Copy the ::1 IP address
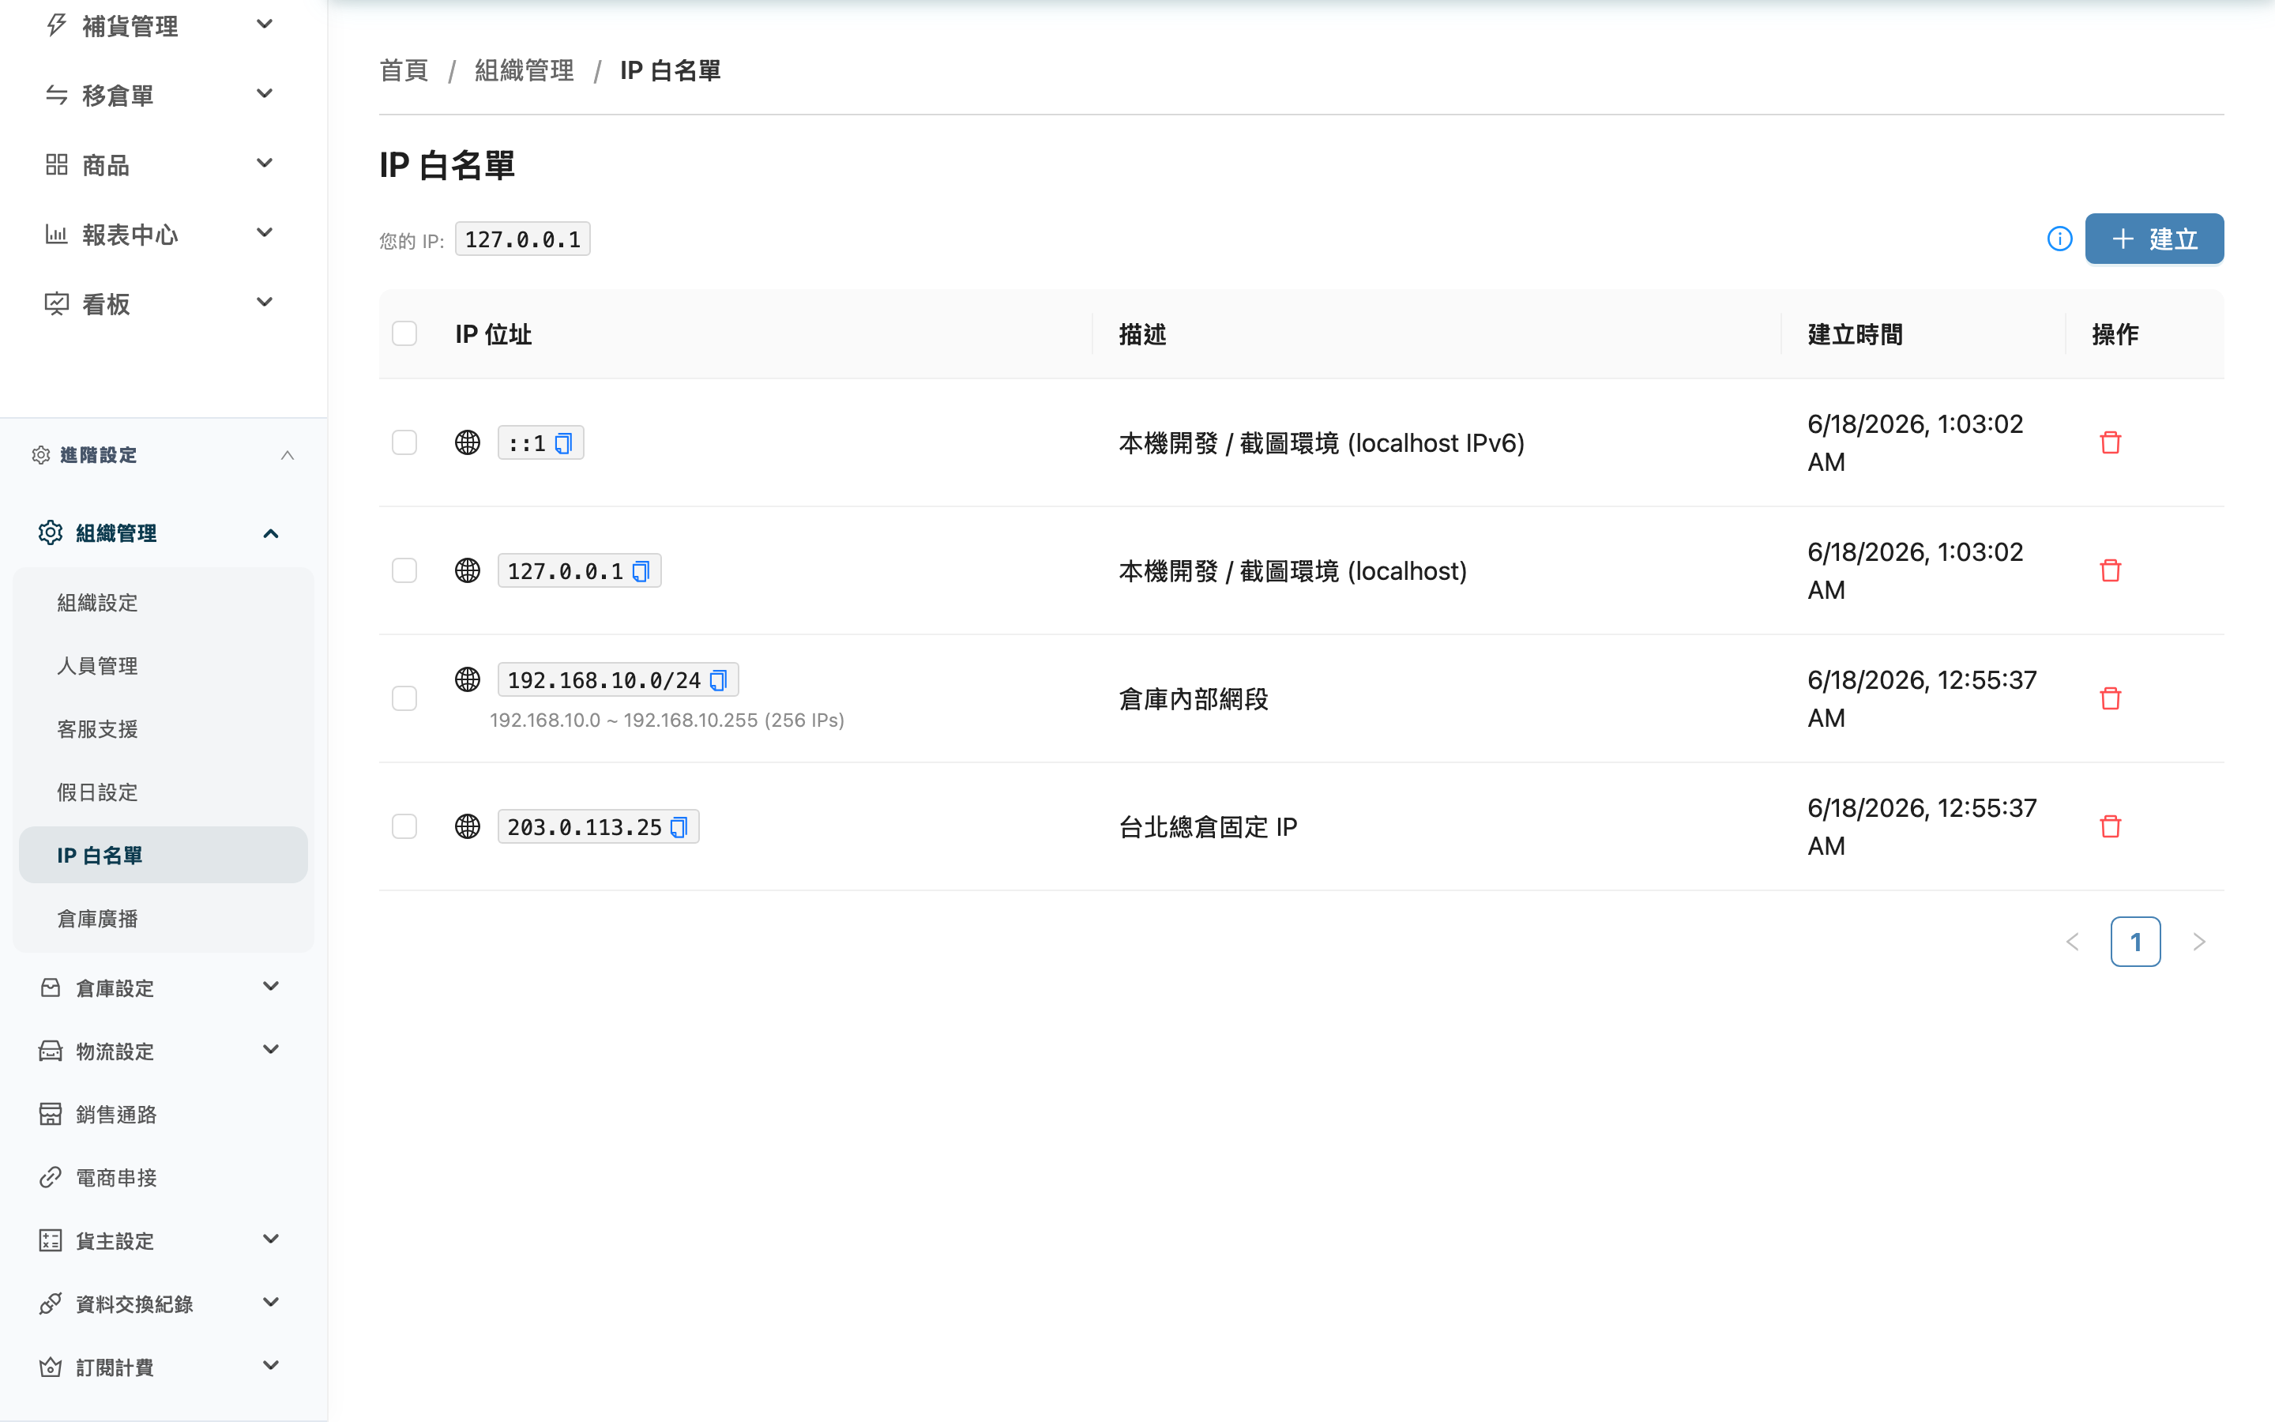This screenshot has height=1422, width=2275. [563, 443]
